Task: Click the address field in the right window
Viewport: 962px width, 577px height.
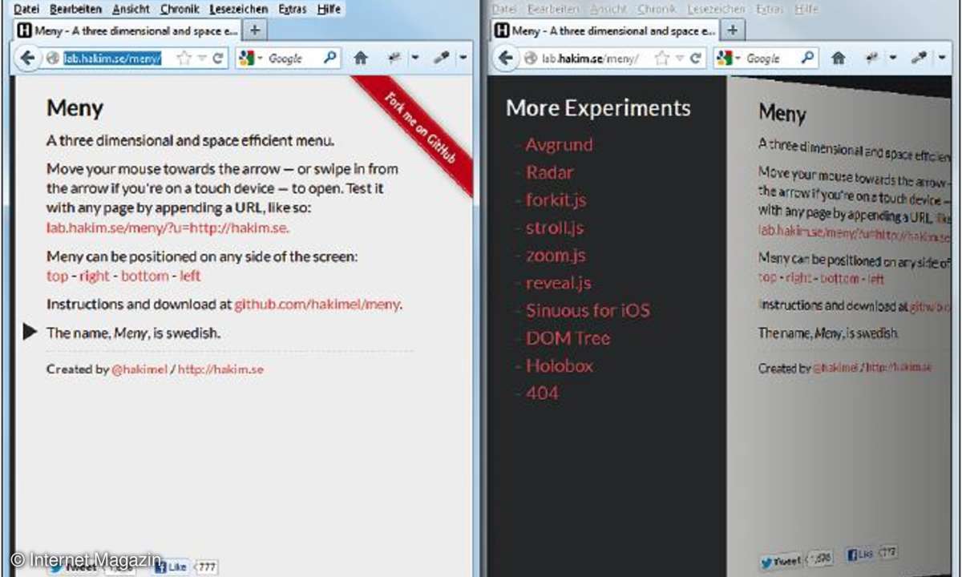Action: click(x=590, y=59)
